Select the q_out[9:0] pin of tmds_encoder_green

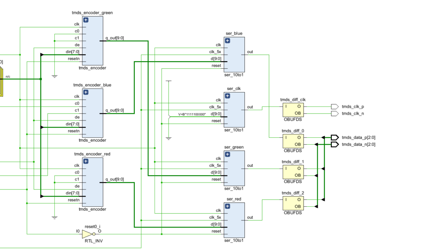(115, 38)
